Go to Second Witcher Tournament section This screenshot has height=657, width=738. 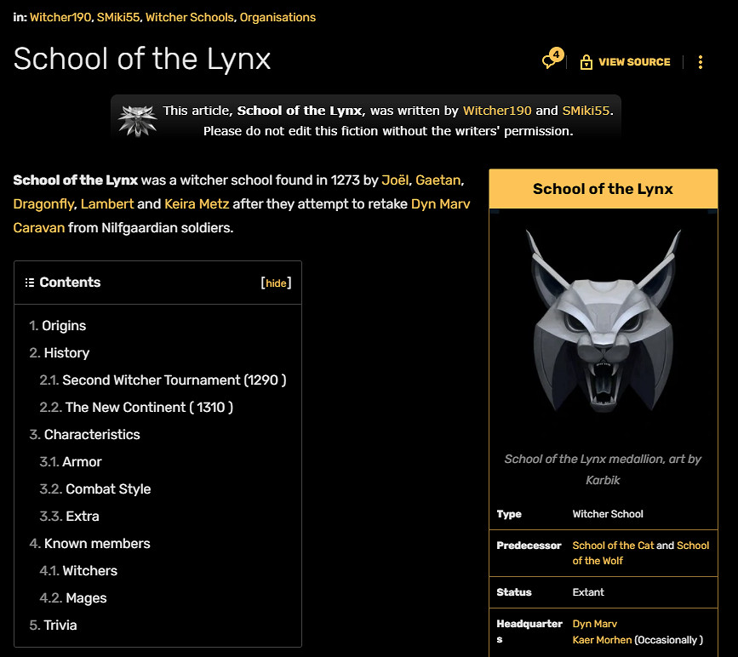[x=174, y=380]
